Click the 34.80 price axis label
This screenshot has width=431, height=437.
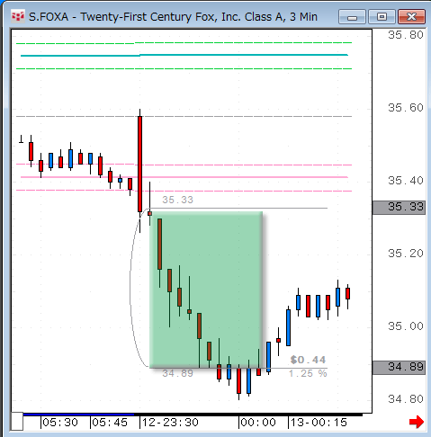[406, 399]
